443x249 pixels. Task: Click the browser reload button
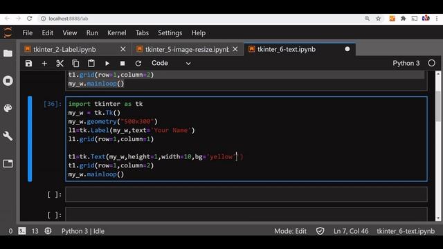pos(29,19)
